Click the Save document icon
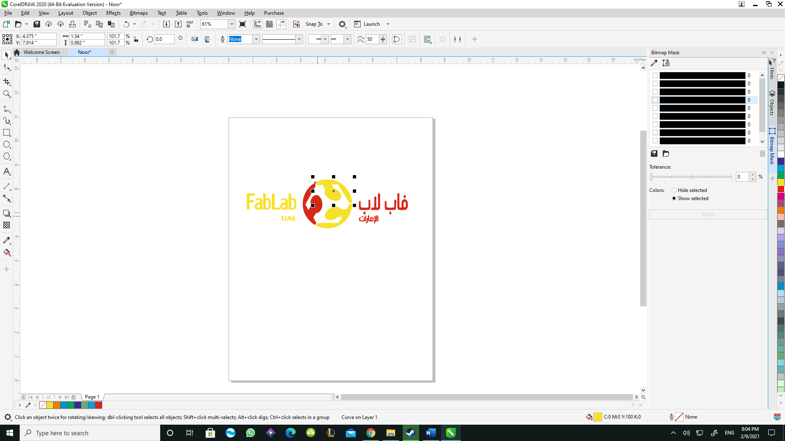 tap(37, 24)
